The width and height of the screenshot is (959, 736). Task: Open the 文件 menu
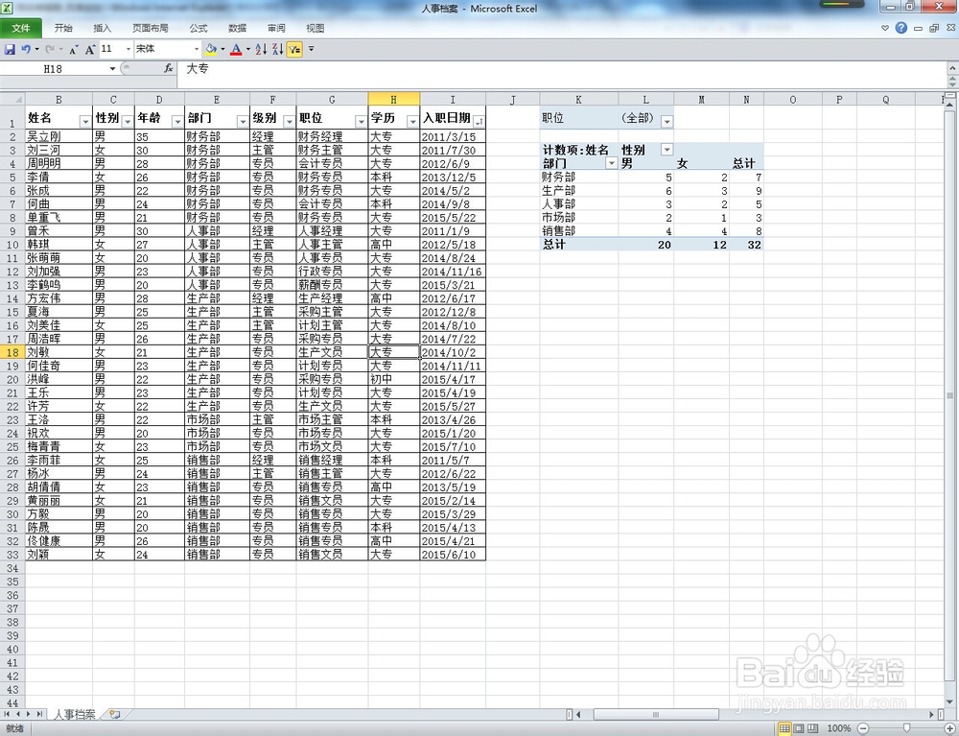[x=22, y=28]
